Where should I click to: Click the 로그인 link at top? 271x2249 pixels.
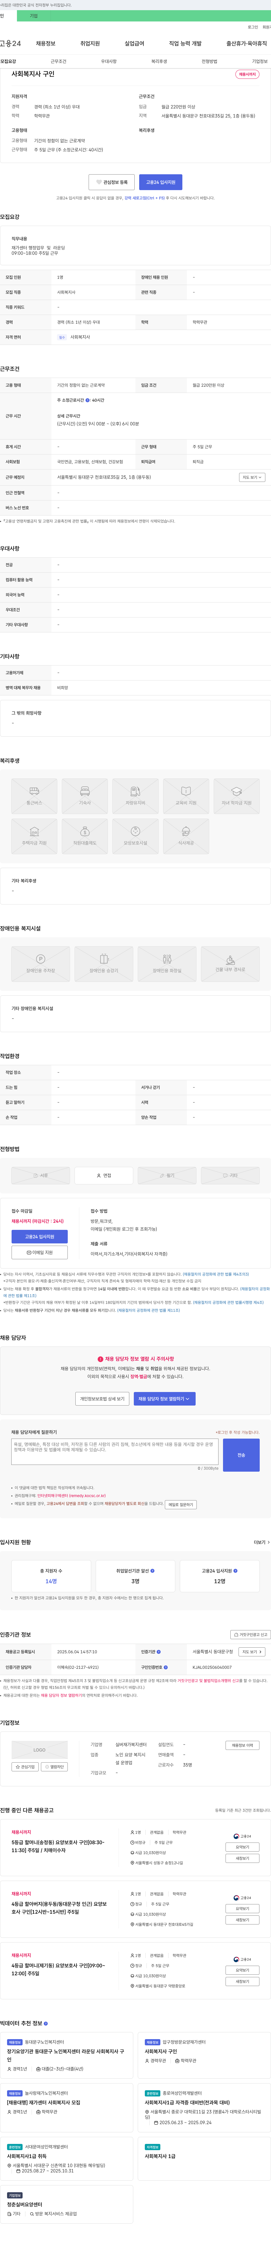pyautogui.click(x=253, y=27)
